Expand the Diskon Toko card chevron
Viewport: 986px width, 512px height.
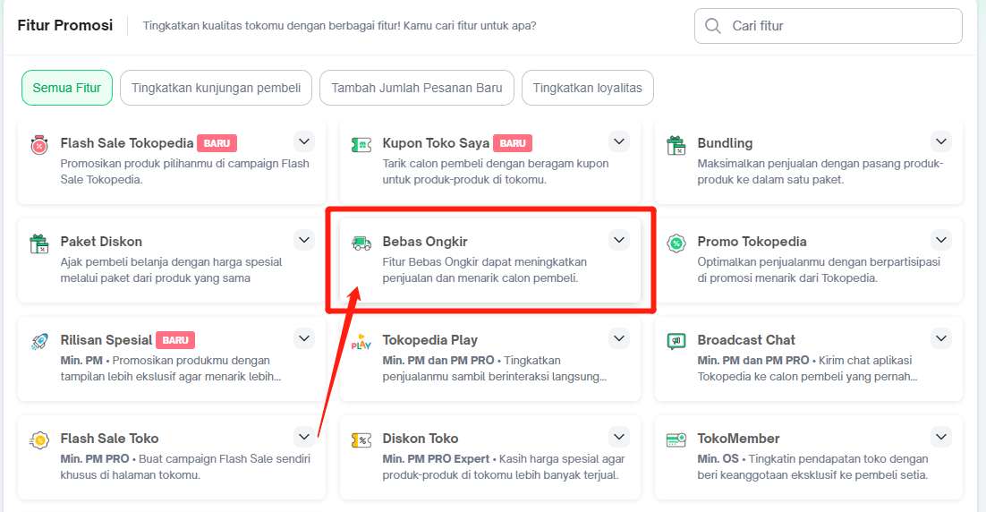click(619, 437)
